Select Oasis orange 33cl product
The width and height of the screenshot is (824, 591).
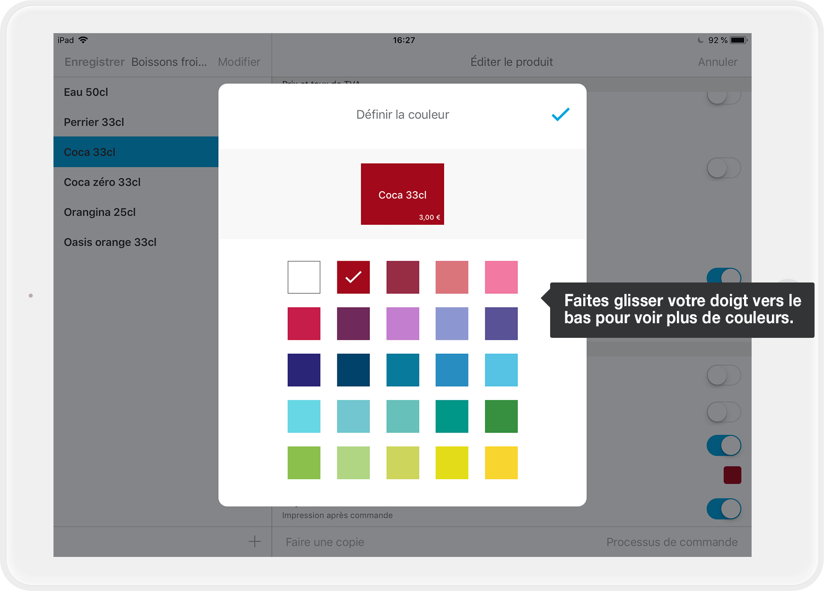[x=136, y=242]
